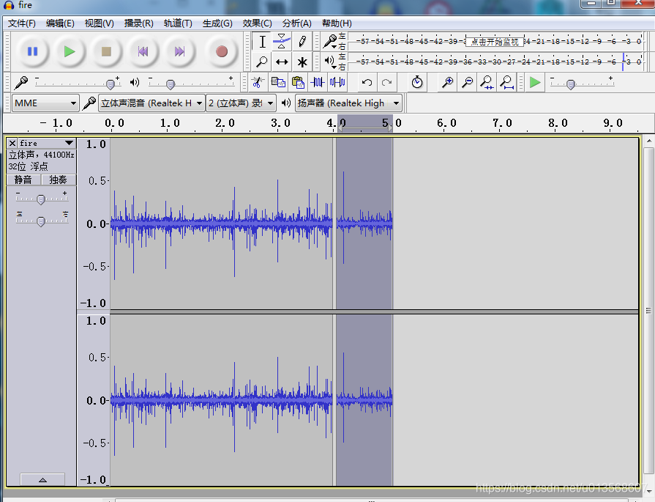Click the 6.0 mark on timeline ruler
Screen dimensions: 655x502
point(446,123)
